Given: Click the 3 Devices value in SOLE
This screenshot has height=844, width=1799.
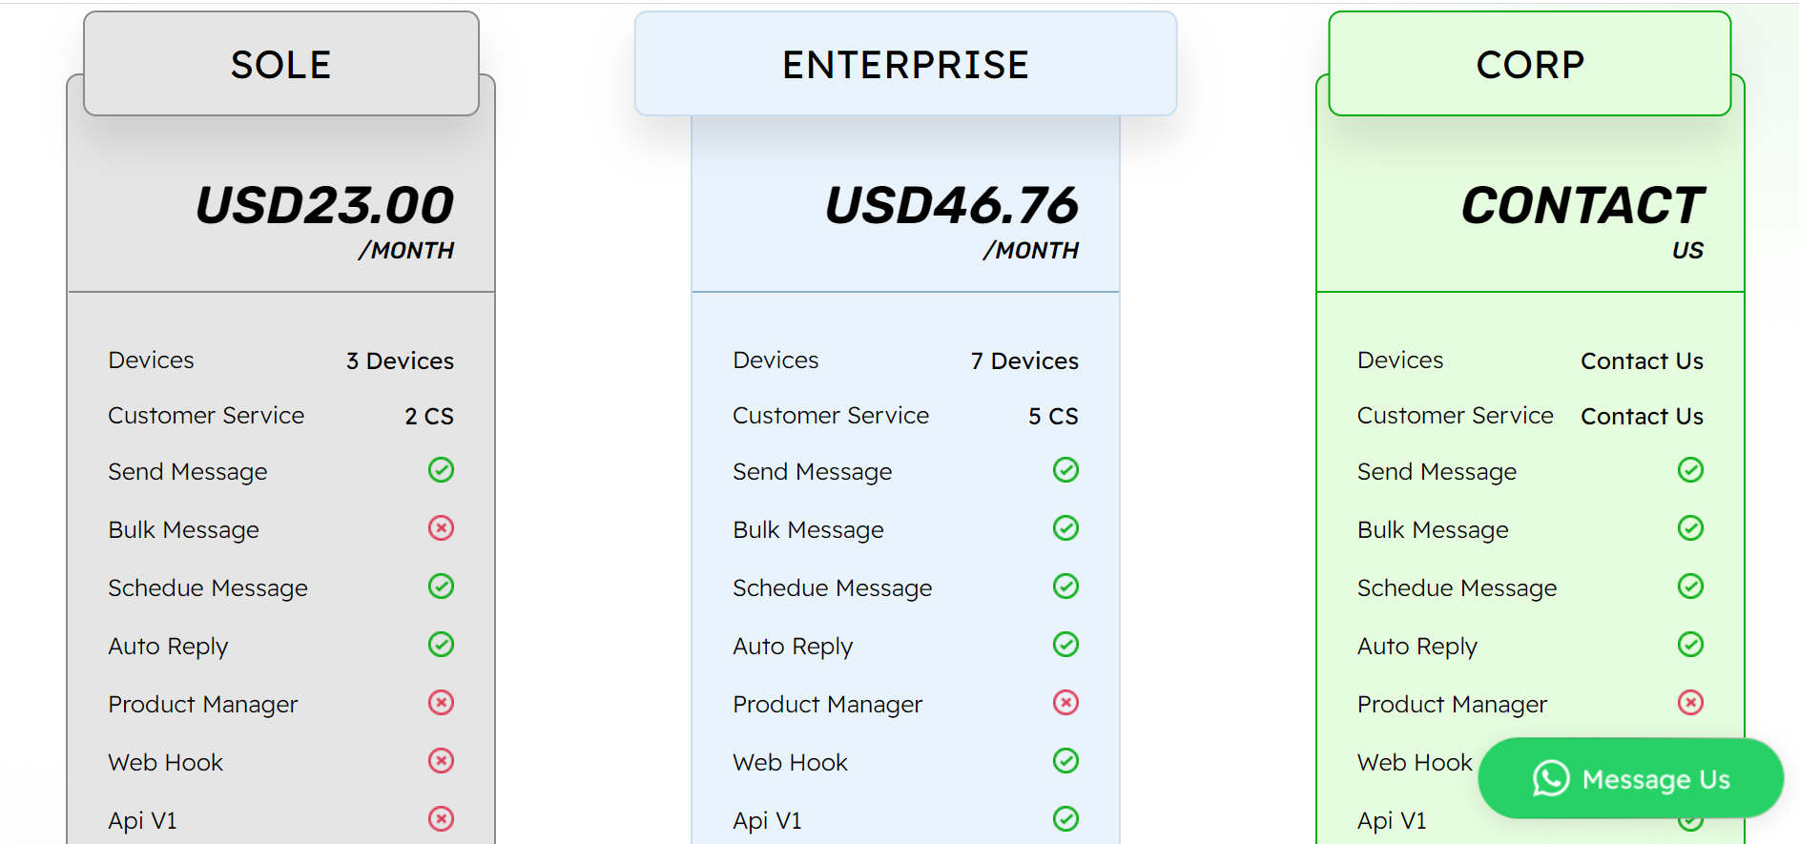Looking at the screenshot, I should (400, 361).
